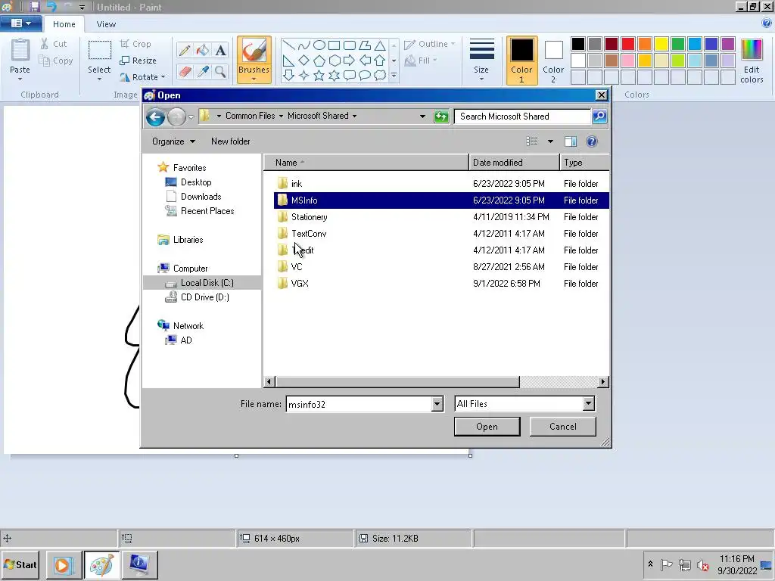The width and height of the screenshot is (775, 581).
Task: Expand the view options dropdown arrow
Action: [550, 141]
